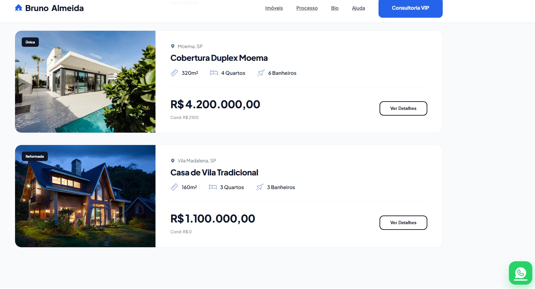This screenshot has height=289, width=535.
Task: Click Ver Detalhes for Cobertura Duplex Moema
Action: click(x=403, y=108)
